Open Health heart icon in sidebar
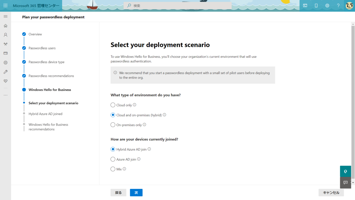Image resolution: width=355 pixels, height=200 pixels. 5,81
